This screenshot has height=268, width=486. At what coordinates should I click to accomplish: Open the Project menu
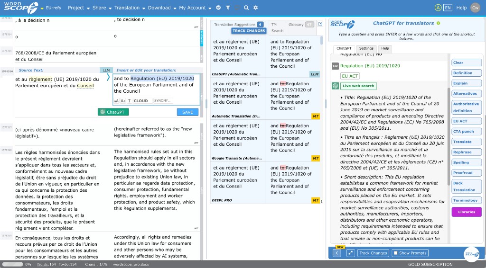[79, 8]
